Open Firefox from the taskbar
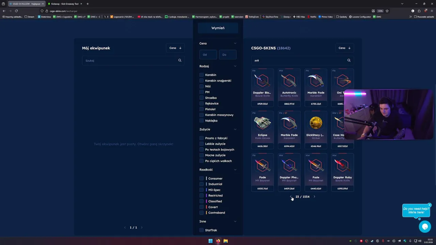436x245 pixels. [218, 241]
